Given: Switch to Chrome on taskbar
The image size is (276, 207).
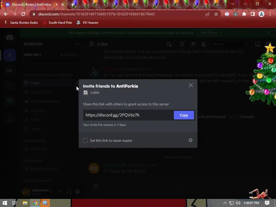Looking at the screenshot, I should click(x=35, y=203).
